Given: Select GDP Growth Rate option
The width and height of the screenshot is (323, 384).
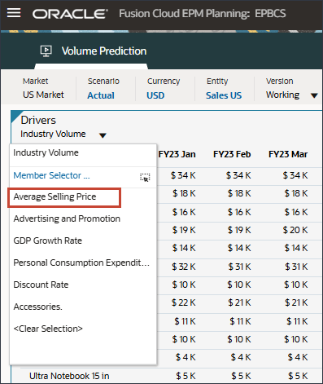Looking at the screenshot, I should pyautogui.click(x=48, y=241).
